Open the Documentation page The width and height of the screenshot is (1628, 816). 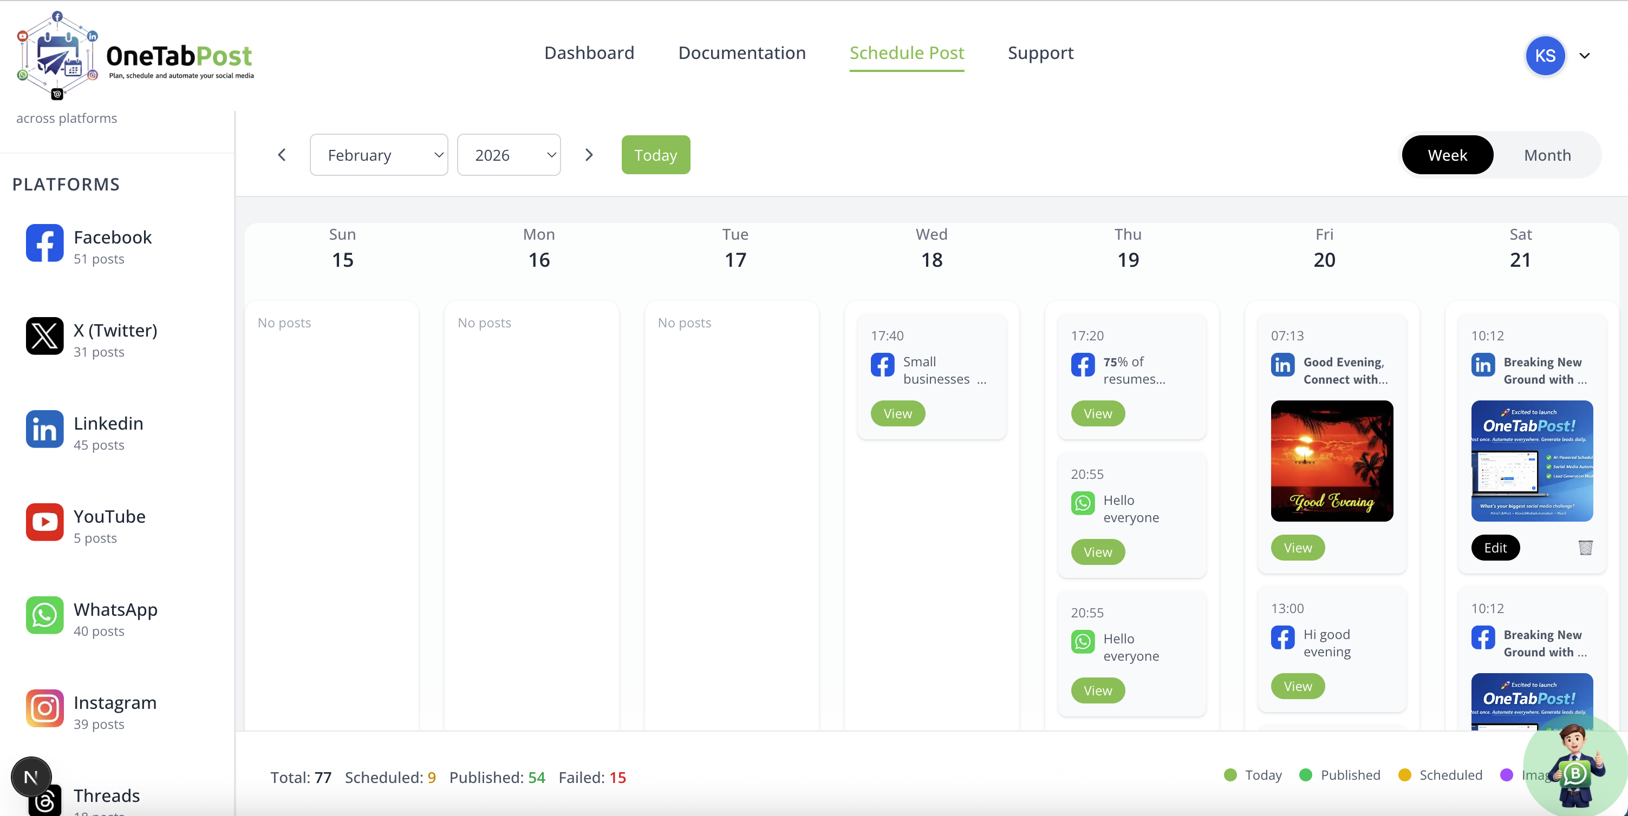(742, 53)
